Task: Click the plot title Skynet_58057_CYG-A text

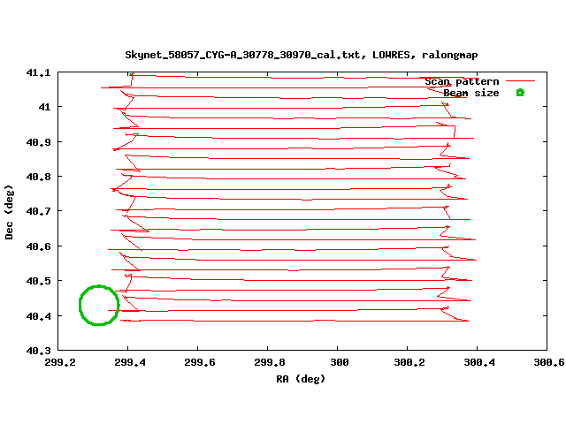Action: [x=302, y=55]
